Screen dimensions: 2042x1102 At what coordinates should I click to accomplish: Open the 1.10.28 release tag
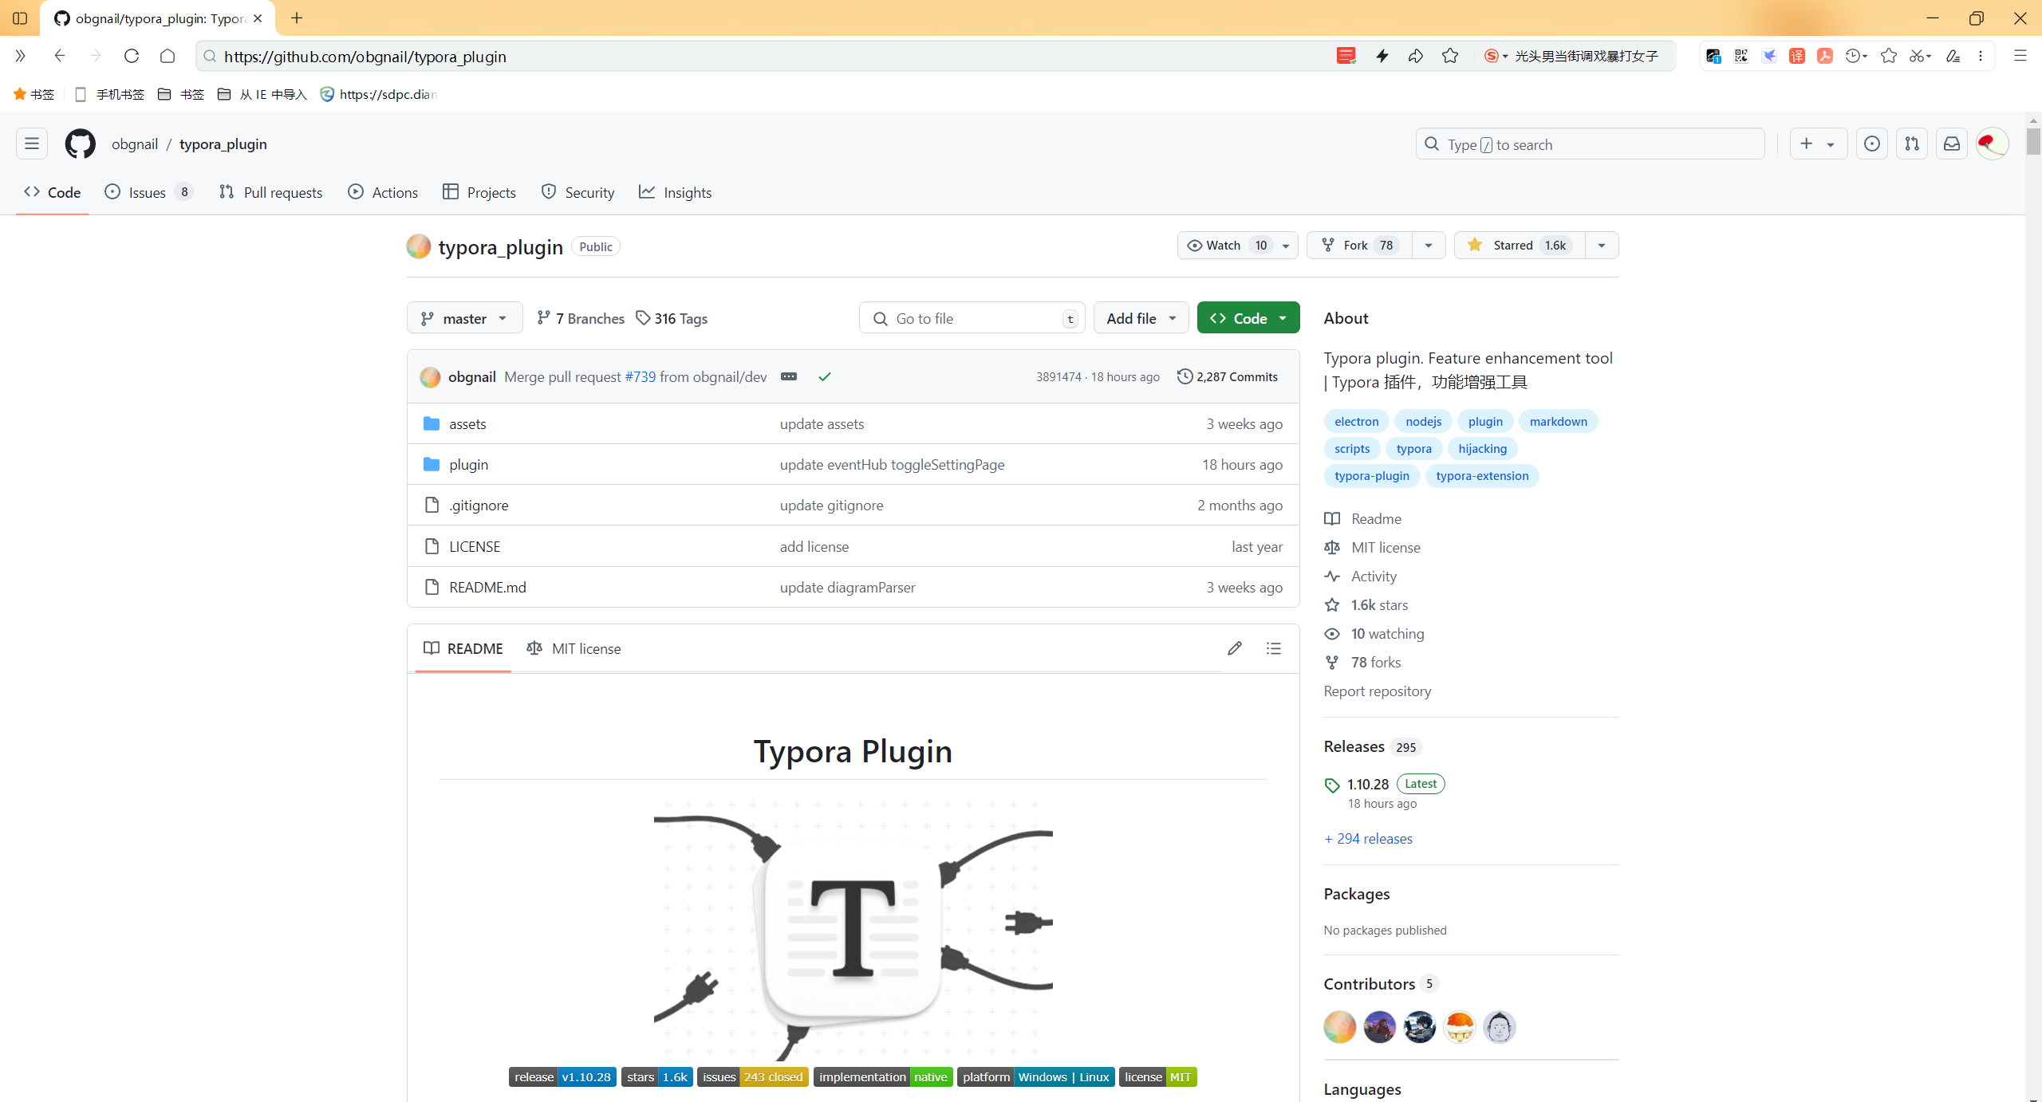(1368, 784)
